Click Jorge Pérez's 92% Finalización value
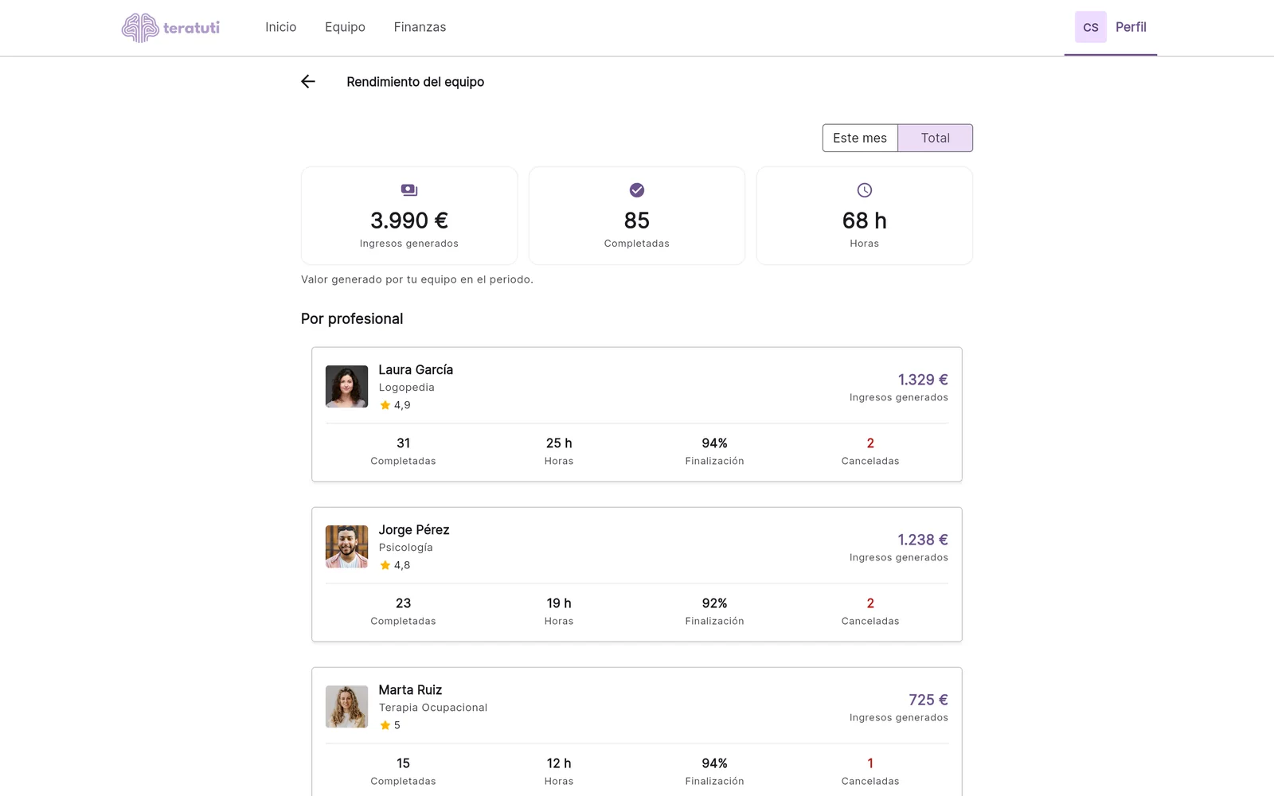 (x=715, y=603)
